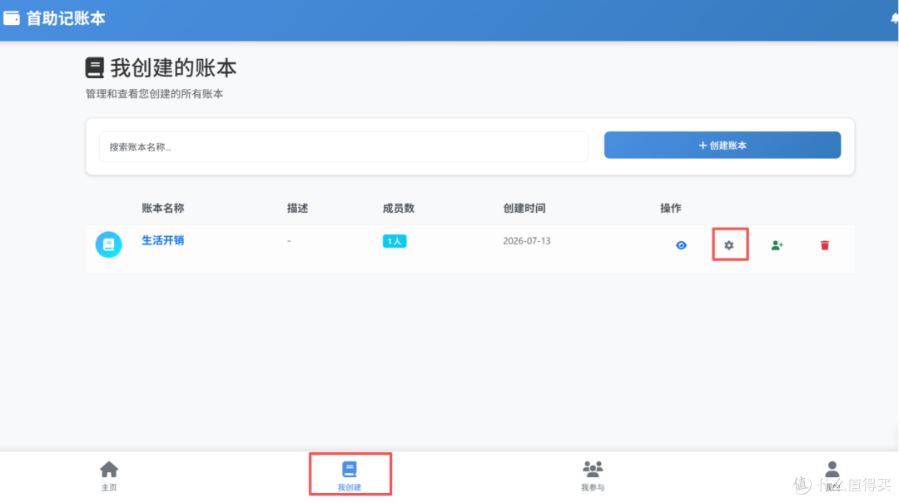Open the profile tab at bottom right
The width and height of the screenshot is (899, 503).
(x=832, y=476)
